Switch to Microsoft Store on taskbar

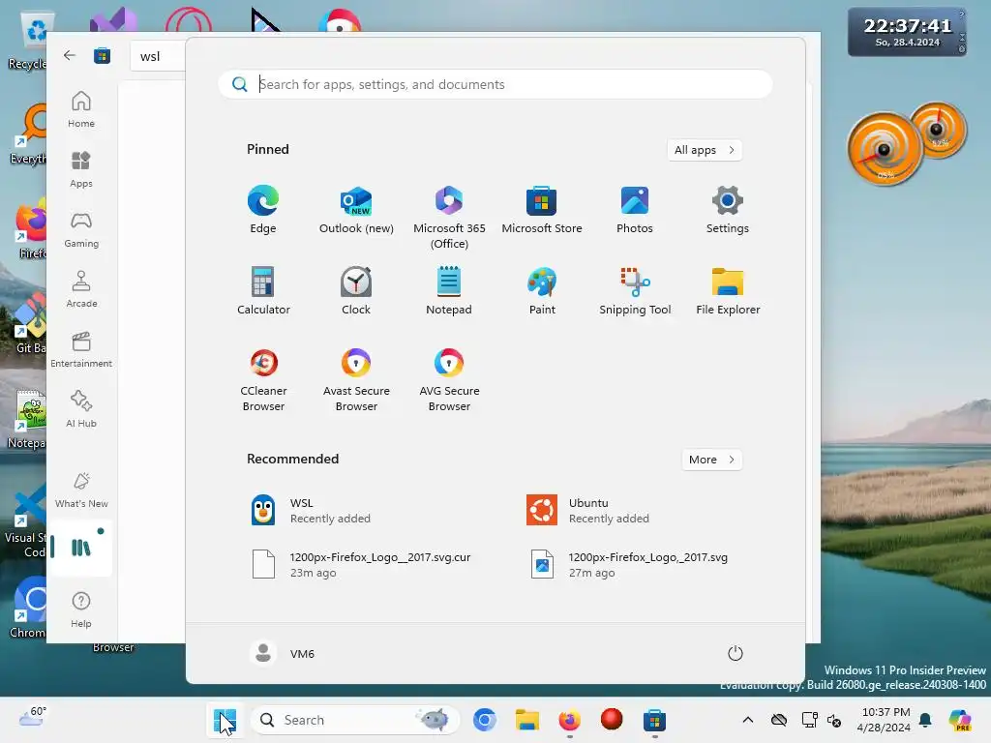point(654,720)
